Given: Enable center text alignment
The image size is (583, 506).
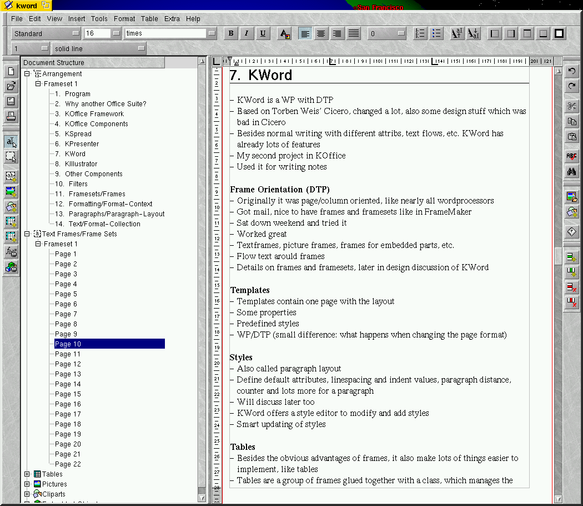Looking at the screenshot, I should pyautogui.click(x=321, y=33).
